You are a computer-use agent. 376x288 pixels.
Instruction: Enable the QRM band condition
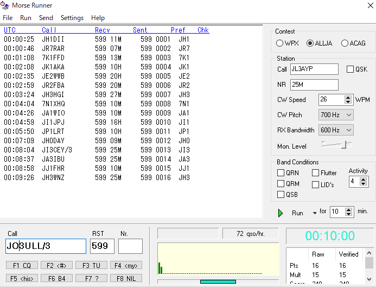click(x=281, y=184)
